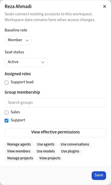Viewport: 111px width, 185px height.
Task: Click the Seat status label
Action: click(14, 52)
